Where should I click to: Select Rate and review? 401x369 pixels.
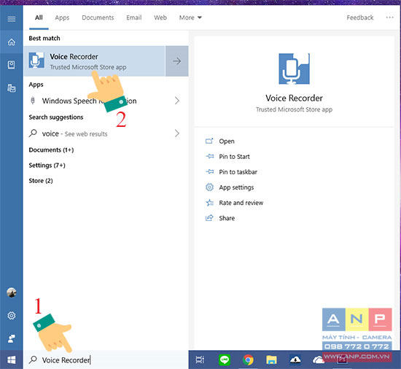pos(241,203)
